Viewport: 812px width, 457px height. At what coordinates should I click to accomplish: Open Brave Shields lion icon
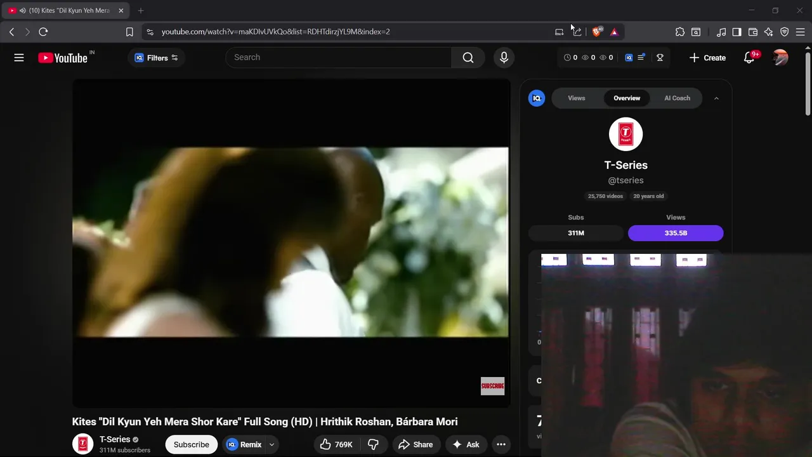point(597,32)
